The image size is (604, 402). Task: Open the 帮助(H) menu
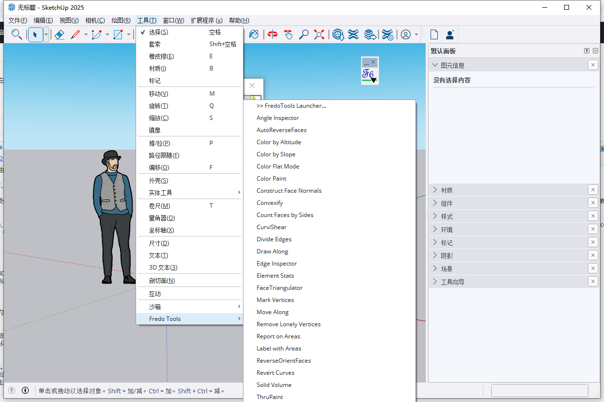click(239, 20)
